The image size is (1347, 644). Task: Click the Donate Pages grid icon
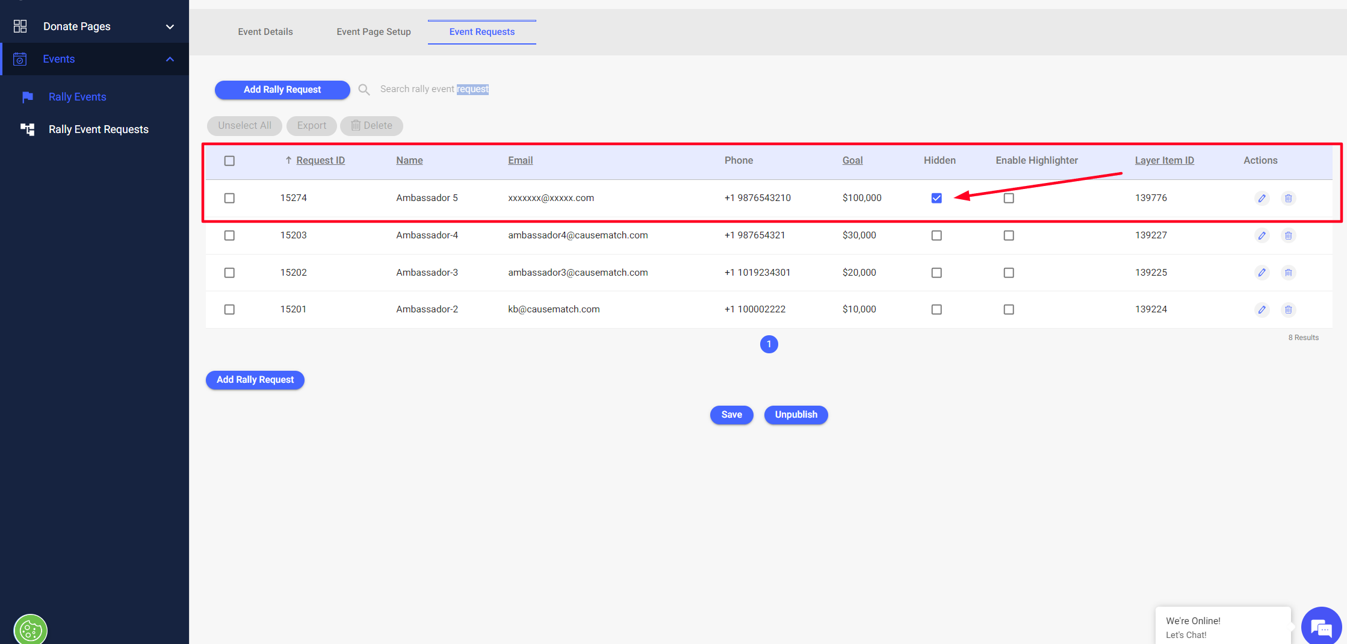[x=20, y=26]
